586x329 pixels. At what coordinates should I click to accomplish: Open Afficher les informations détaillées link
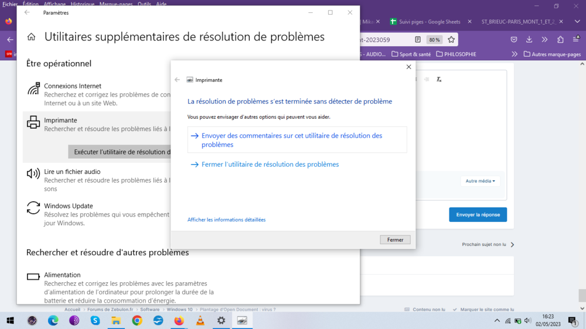tap(226, 220)
